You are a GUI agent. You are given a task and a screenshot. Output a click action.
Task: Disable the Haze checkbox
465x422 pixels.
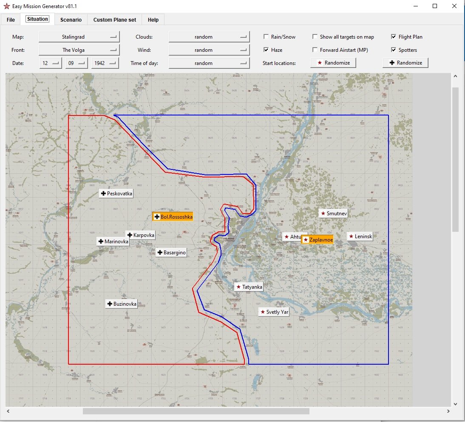tap(266, 50)
